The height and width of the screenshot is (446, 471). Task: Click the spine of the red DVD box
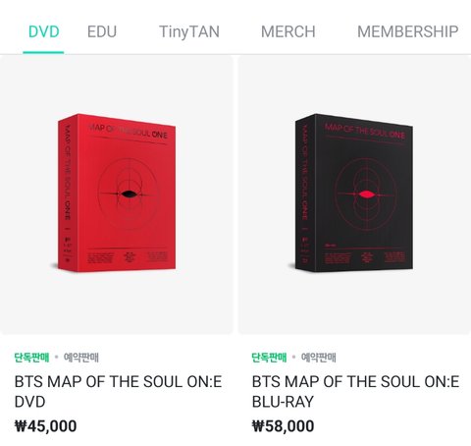tap(68, 194)
